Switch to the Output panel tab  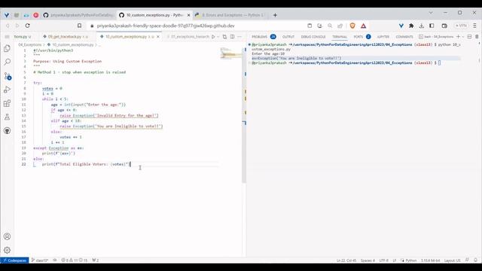pyautogui.click(x=288, y=37)
